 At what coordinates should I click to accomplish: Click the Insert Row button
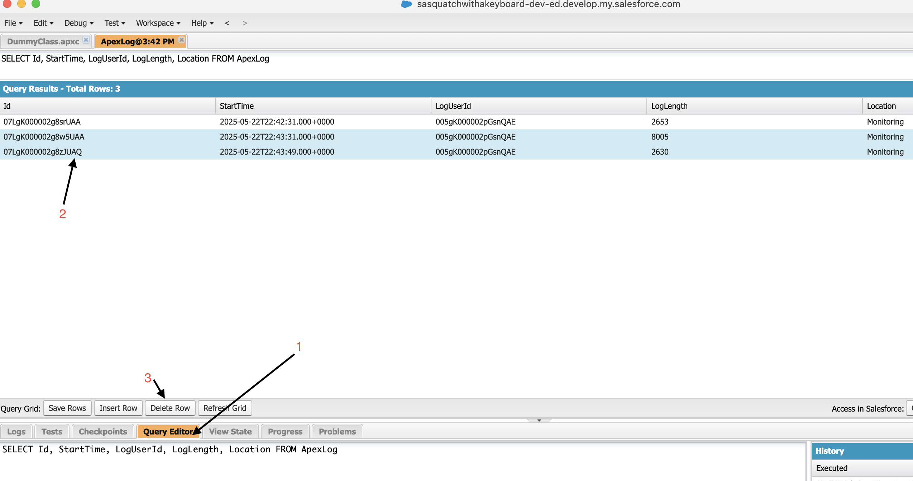click(118, 408)
